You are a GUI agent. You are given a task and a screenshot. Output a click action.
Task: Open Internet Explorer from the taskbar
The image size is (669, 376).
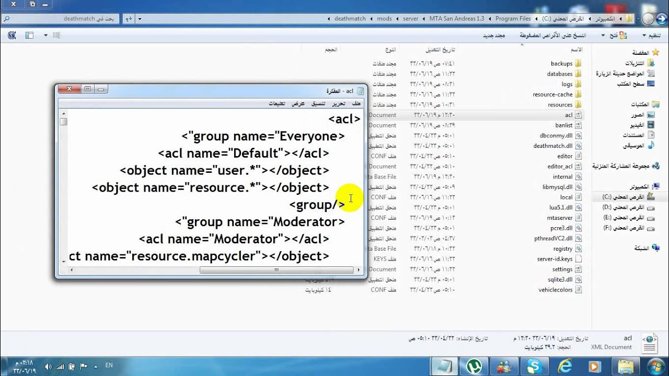(x=565, y=366)
